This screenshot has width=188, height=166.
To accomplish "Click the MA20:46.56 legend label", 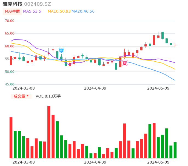I will (x=83, y=12).
